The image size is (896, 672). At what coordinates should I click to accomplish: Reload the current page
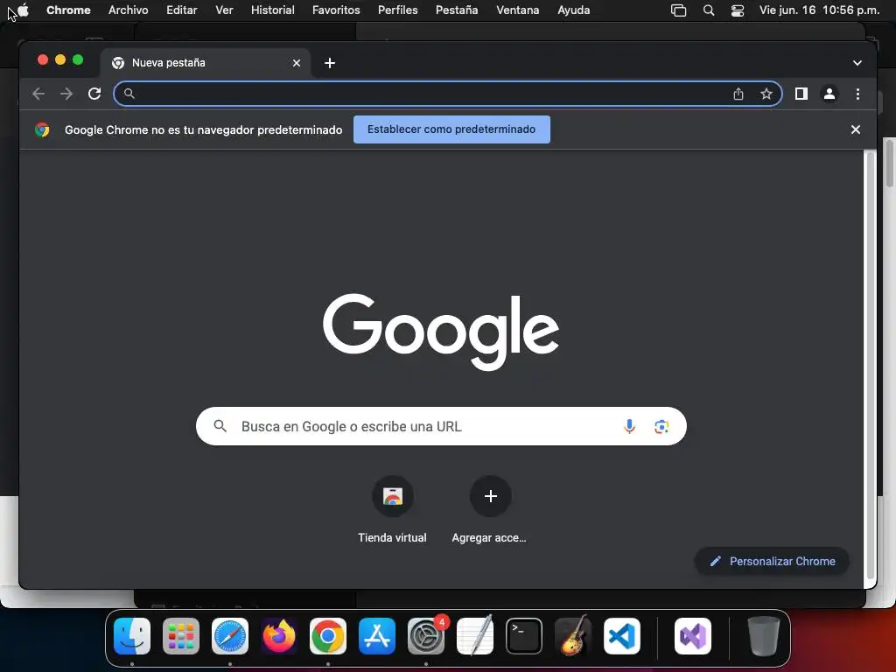[x=94, y=94]
